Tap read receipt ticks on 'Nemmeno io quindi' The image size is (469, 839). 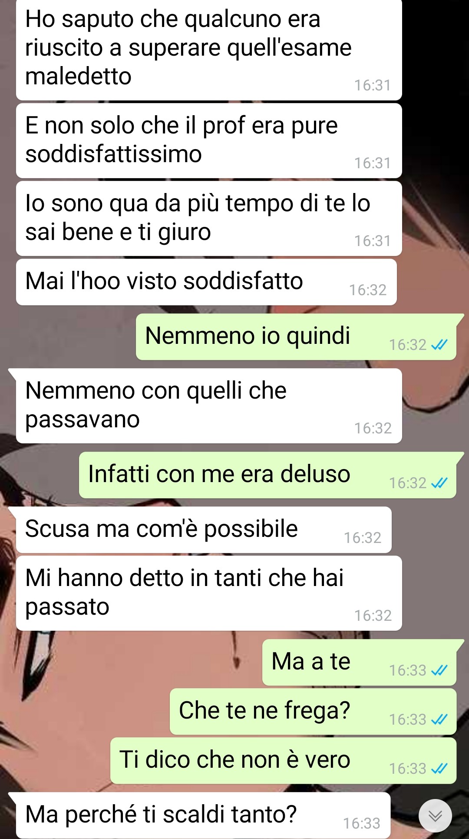(439, 345)
